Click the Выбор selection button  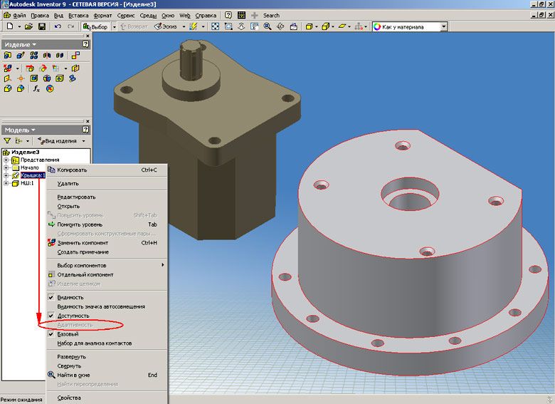[x=95, y=26]
